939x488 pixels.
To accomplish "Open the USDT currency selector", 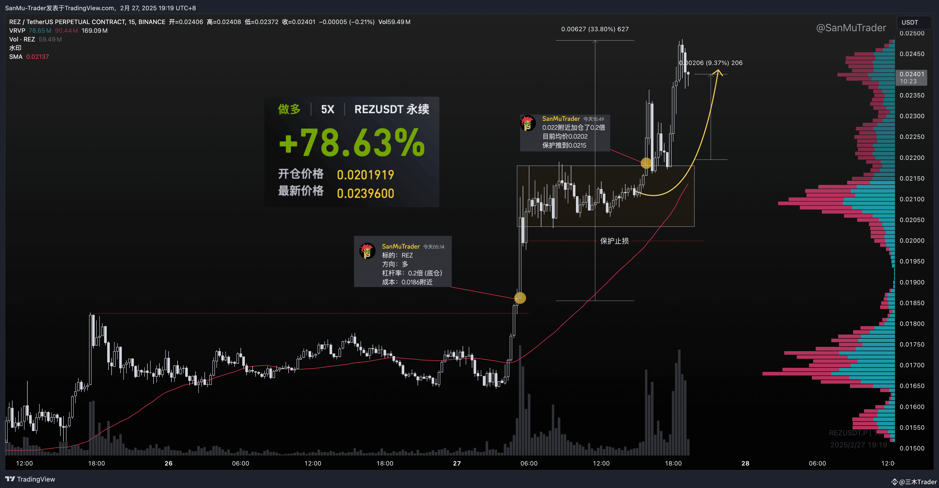I will click(x=914, y=22).
